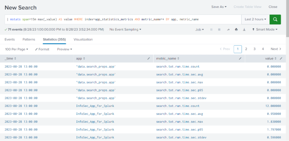Pause the search job
This screenshot has width=289, height=141.
tap(211, 29)
